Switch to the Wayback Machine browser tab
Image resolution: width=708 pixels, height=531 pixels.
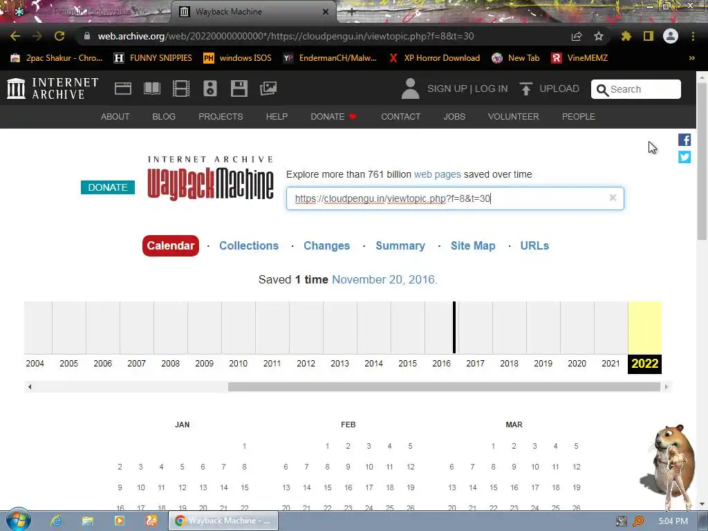click(x=254, y=12)
